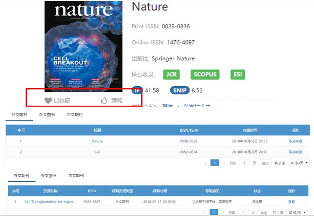
Task: Go to next page in recommendations pagination
Action: [223, 212]
